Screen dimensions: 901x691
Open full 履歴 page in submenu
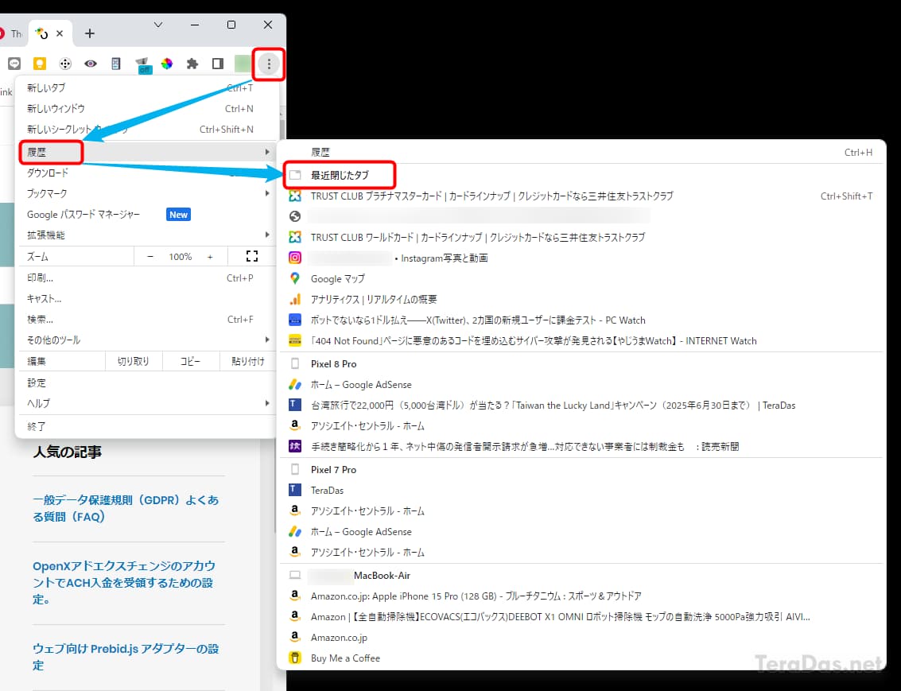click(581, 152)
